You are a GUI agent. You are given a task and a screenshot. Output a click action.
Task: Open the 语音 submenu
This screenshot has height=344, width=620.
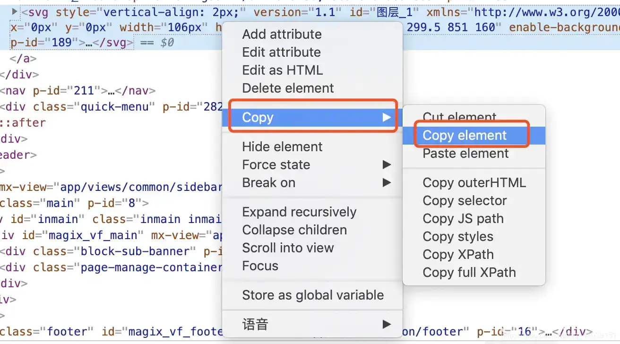387,324
